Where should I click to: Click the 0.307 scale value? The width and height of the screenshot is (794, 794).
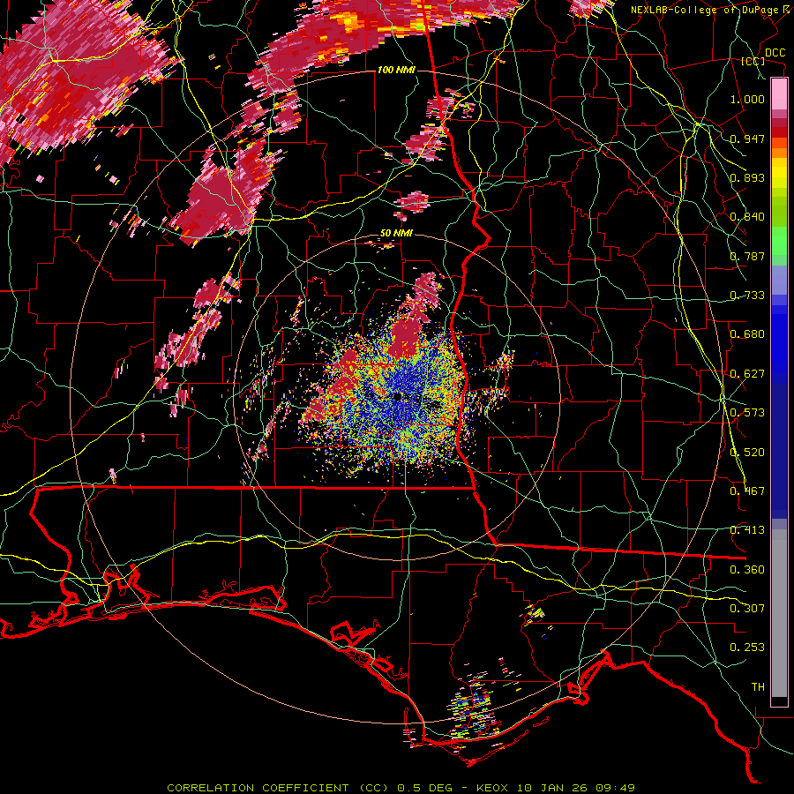pyautogui.click(x=747, y=609)
